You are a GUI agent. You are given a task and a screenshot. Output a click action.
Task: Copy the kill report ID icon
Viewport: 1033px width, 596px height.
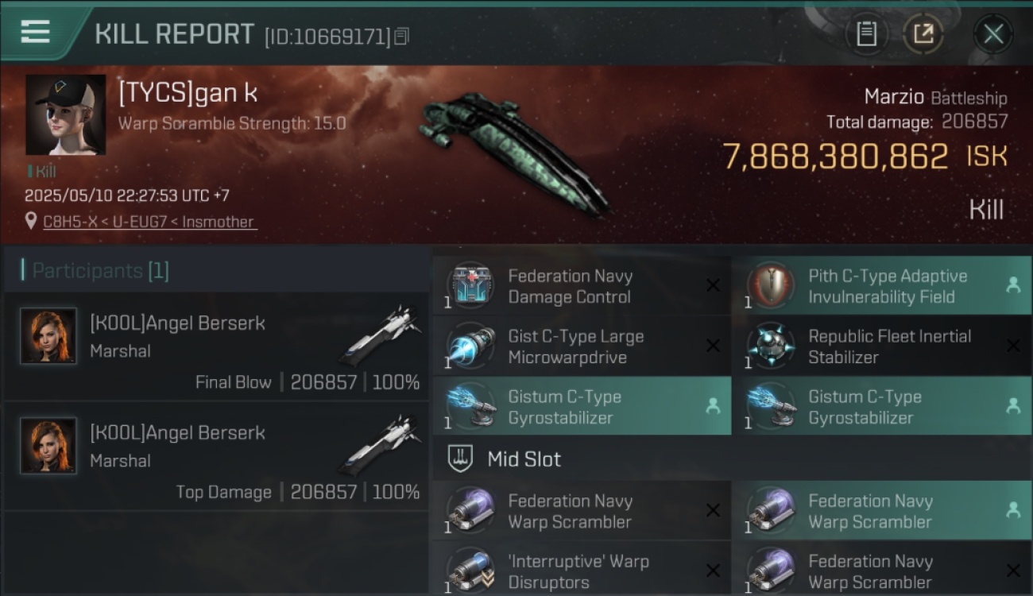401,36
